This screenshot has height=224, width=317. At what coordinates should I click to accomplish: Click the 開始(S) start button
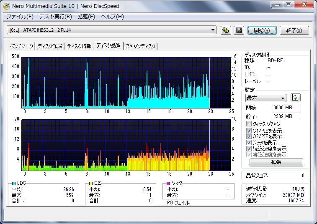pyautogui.click(x=262, y=30)
